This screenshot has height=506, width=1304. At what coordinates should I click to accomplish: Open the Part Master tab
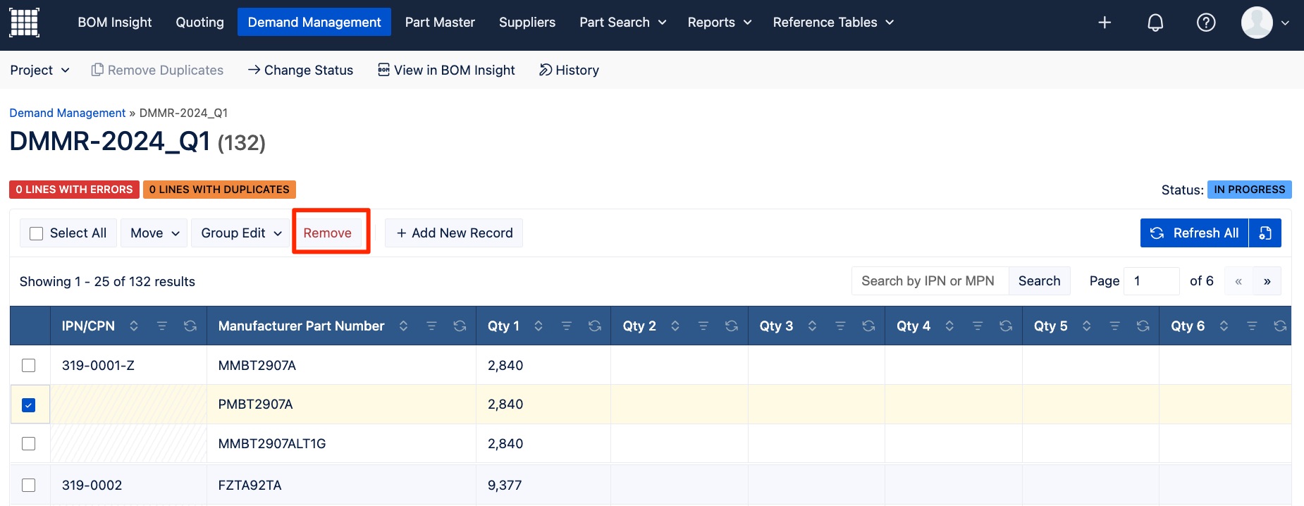tap(440, 23)
